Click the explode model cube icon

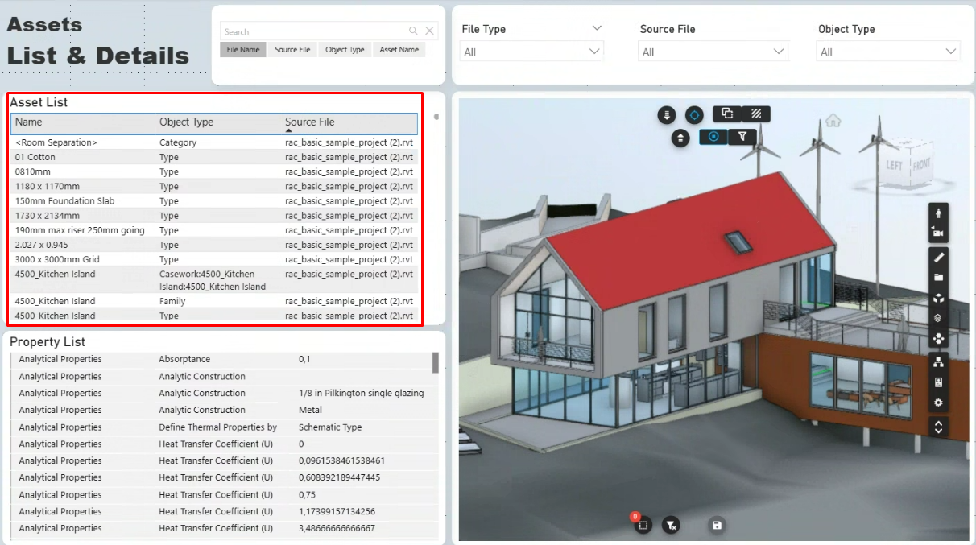click(938, 298)
